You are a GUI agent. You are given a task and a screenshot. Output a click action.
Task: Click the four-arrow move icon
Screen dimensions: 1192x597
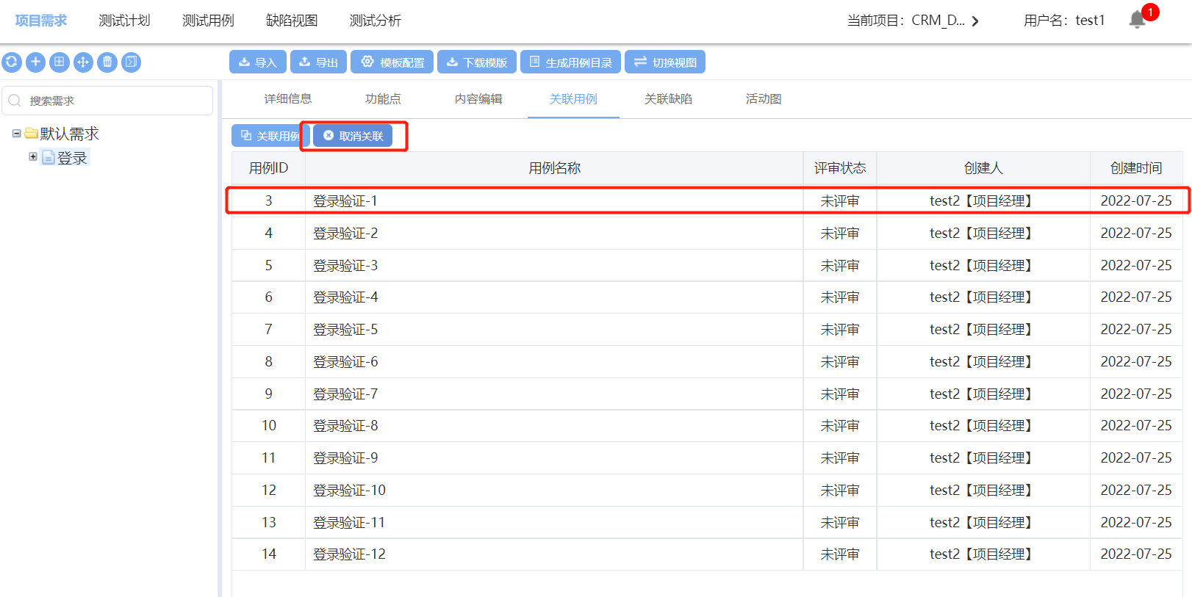pos(83,62)
